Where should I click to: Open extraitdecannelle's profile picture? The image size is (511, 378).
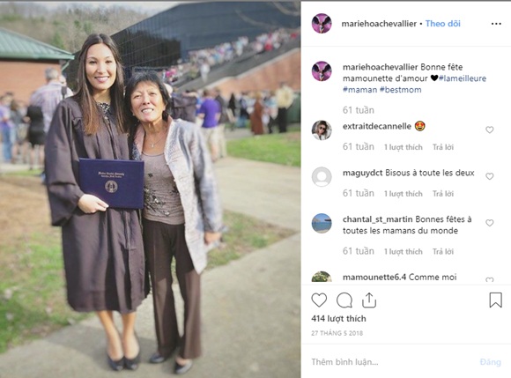(x=322, y=130)
